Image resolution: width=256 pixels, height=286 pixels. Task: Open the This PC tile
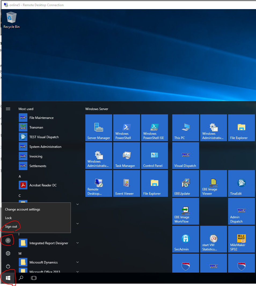[x=186, y=128]
